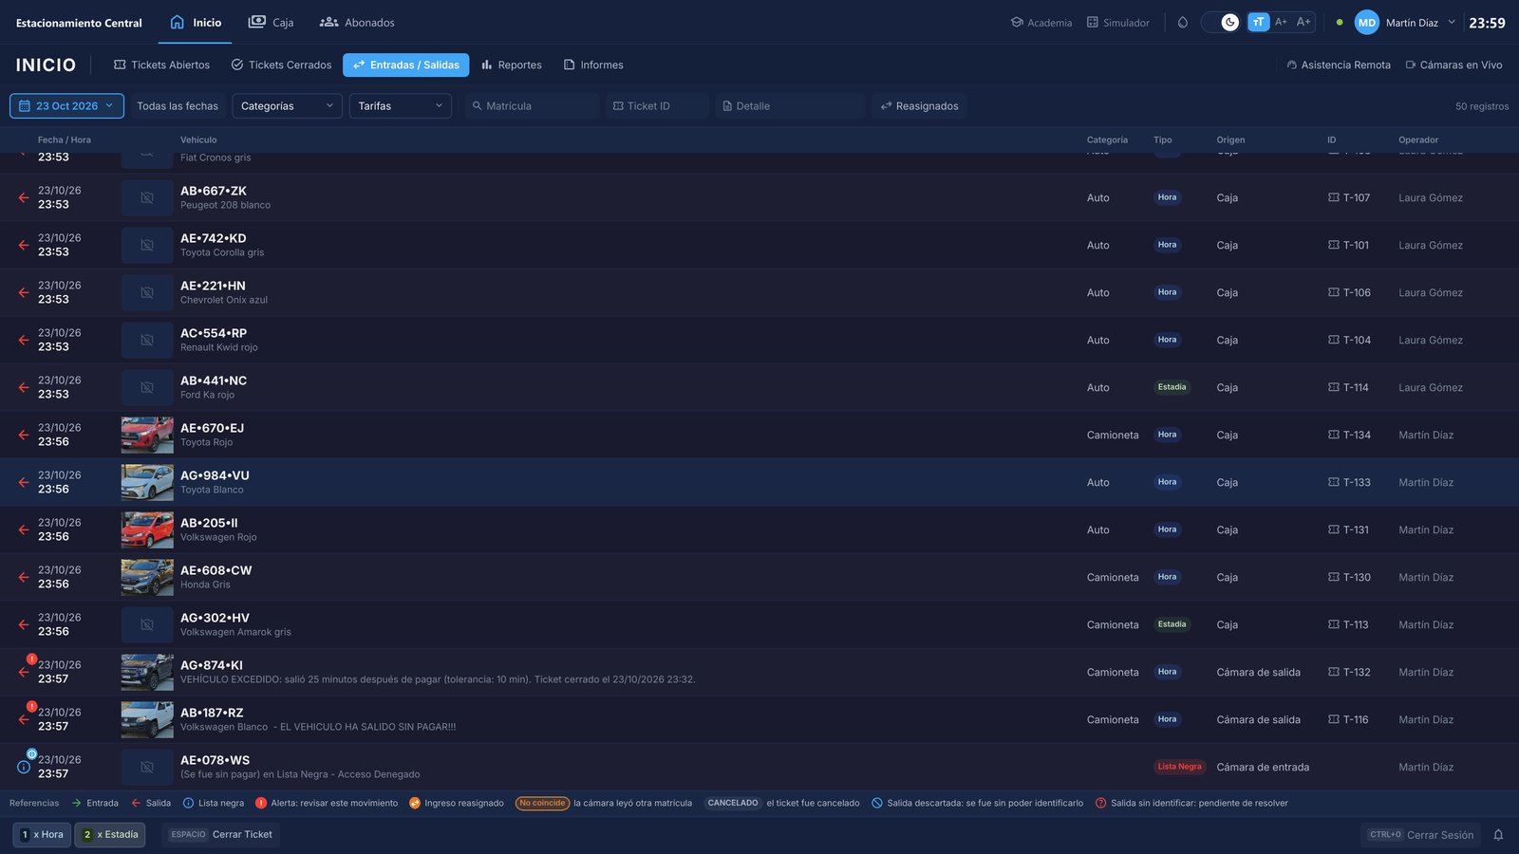Open vehicle photo thumbnail for AG•984•VU
This screenshot has height=854, width=1519.
point(147,482)
